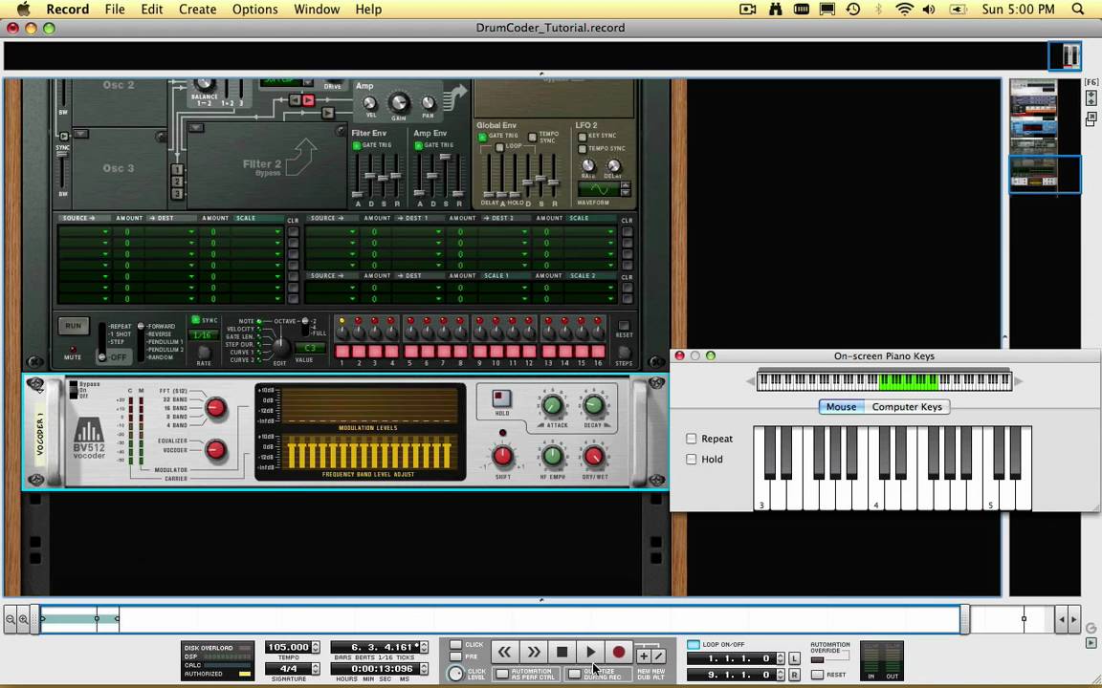Click the step sequencer Edit knob
The width and height of the screenshot is (1102, 688).
(280, 348)
